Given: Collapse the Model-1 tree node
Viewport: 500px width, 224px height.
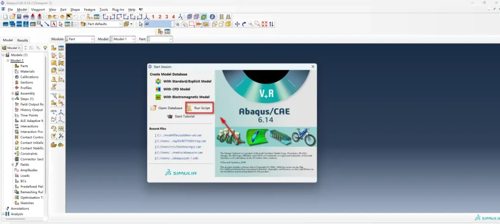Looking at the screenshot, I should pyautogui.click(x=8, y=61).
